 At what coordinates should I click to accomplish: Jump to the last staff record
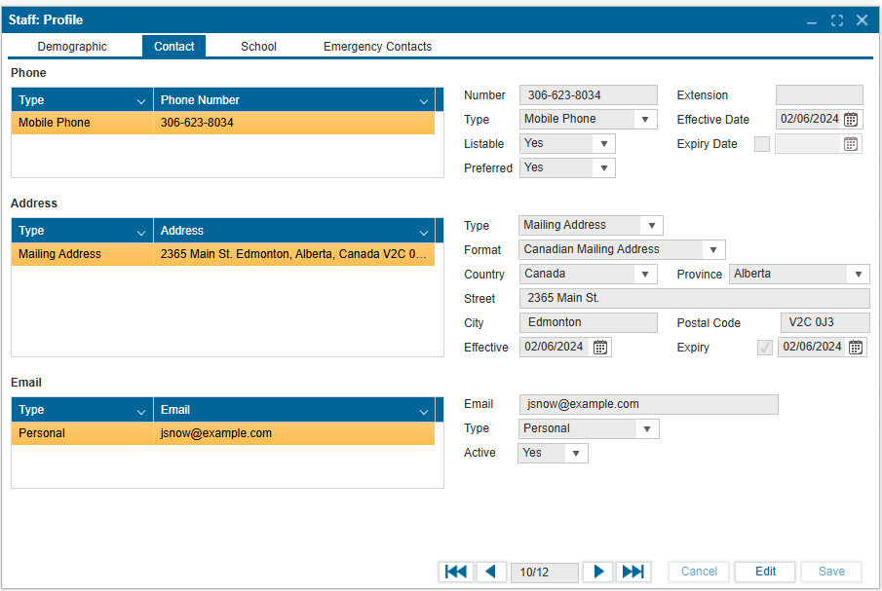pyautogui.click(x=633, y=572)
